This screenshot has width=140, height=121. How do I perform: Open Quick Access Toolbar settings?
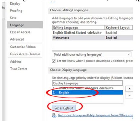tap(25, 54)
